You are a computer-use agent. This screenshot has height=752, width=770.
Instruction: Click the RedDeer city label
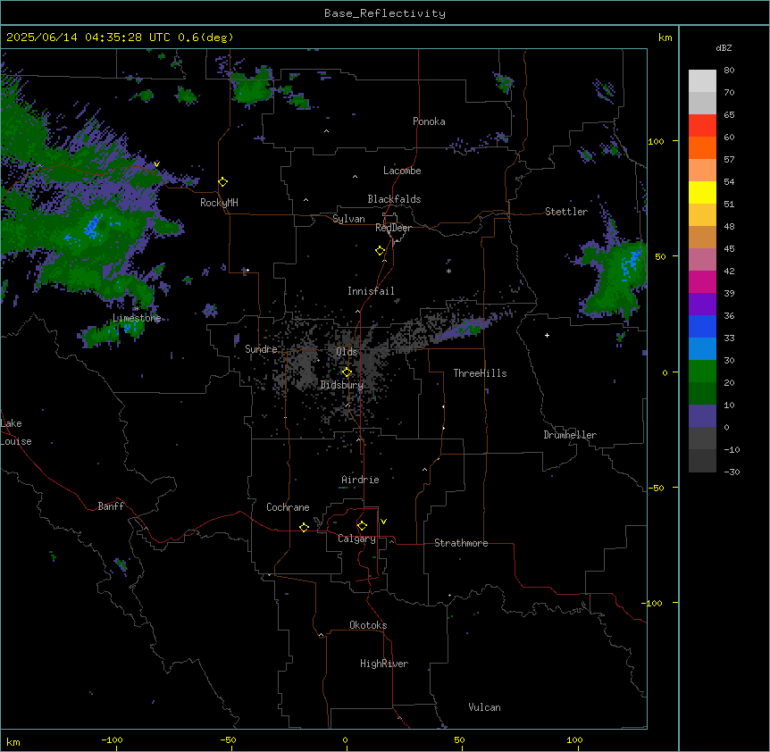393,228
